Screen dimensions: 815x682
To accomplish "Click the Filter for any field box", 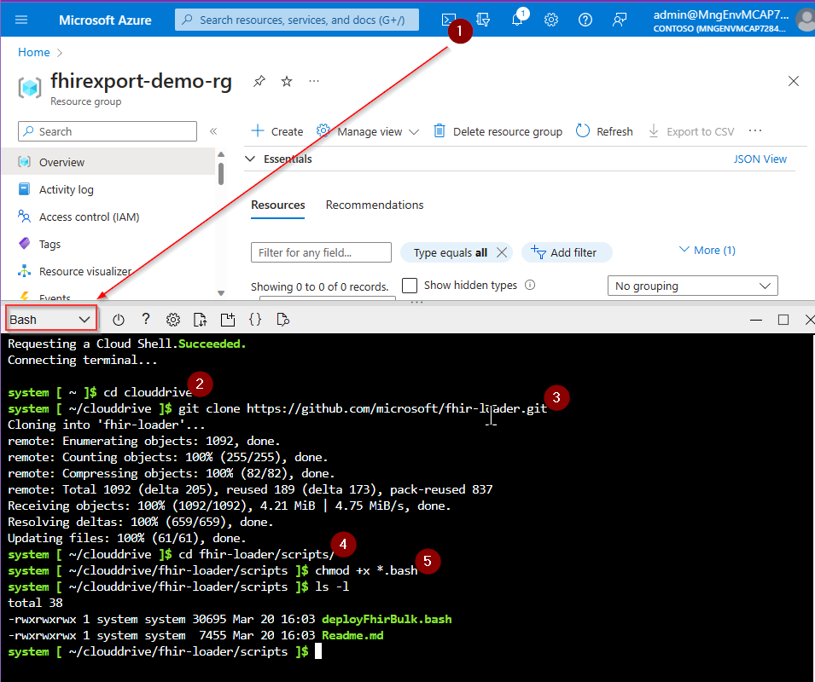I will pyautogui.click(x=321, y=252).
